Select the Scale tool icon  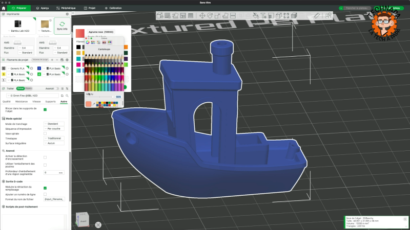tap(217, 16)
